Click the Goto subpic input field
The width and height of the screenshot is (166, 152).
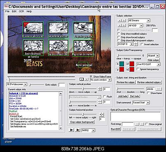[x=62, y=85]
